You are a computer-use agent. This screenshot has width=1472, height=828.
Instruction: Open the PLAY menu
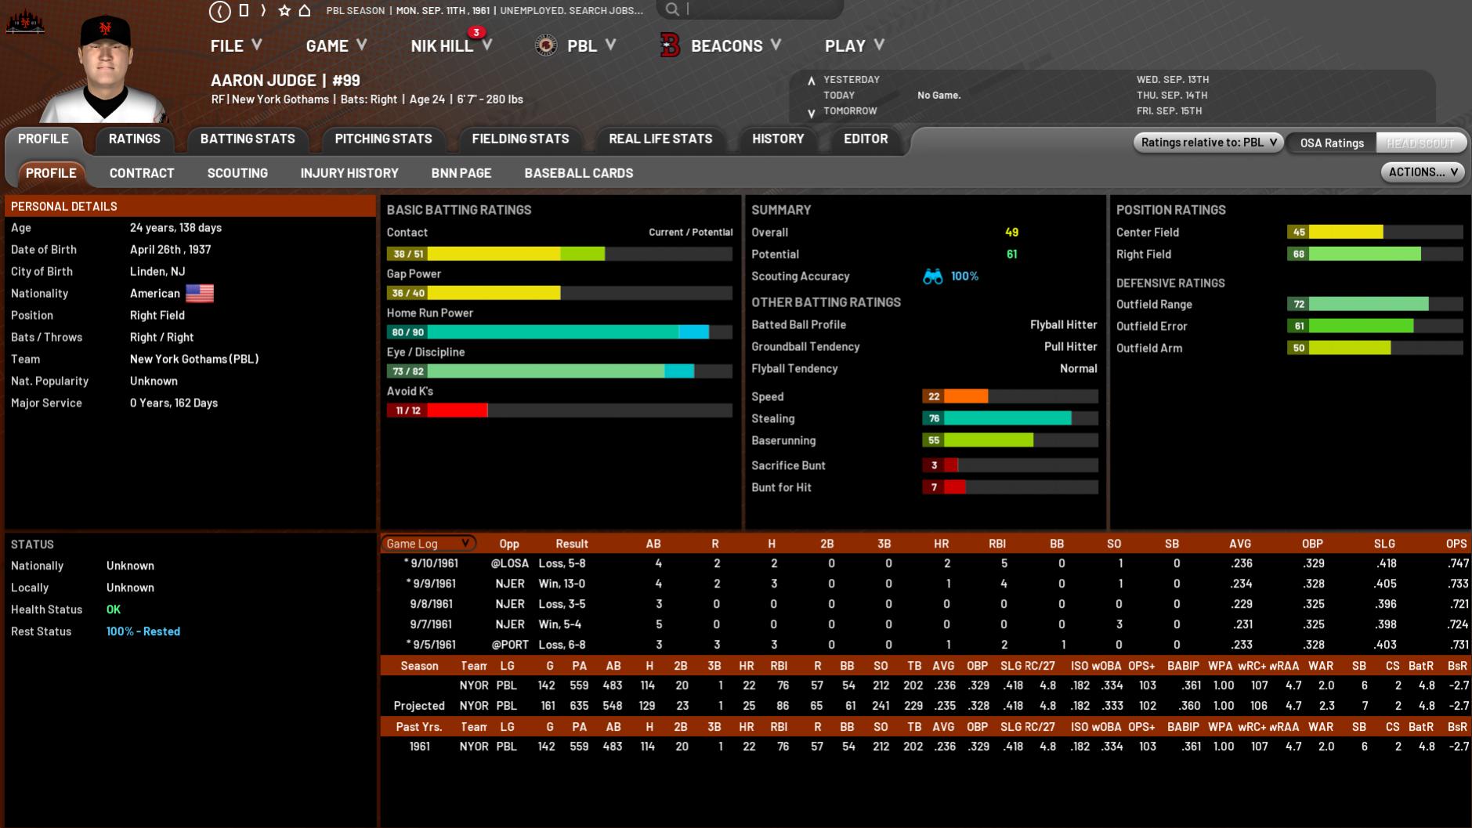[x=855, y=45]
